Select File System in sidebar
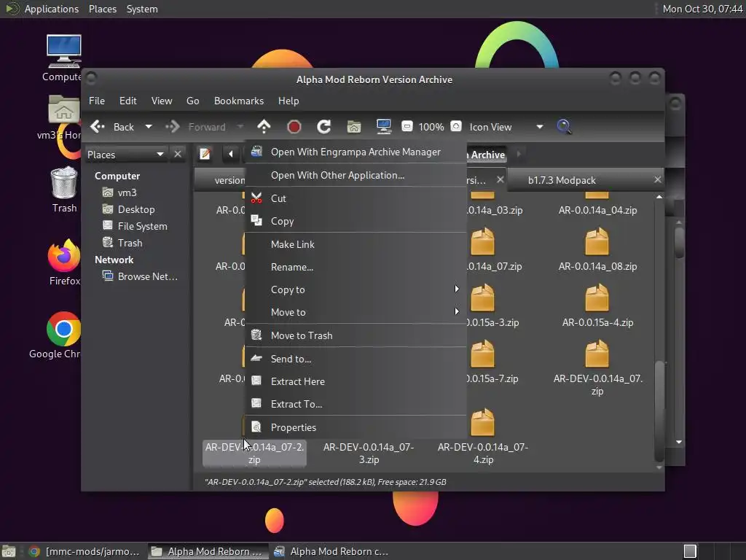Screen dimensions: 746x560 (142, 226)
